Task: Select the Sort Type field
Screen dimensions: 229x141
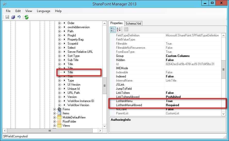Action: [73, 56]
